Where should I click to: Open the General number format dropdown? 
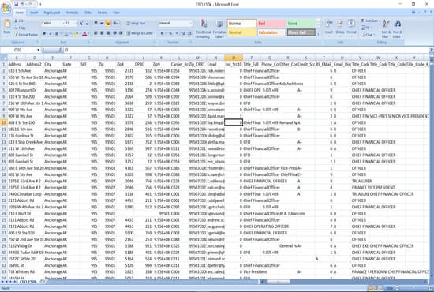[x=190, y=23]
